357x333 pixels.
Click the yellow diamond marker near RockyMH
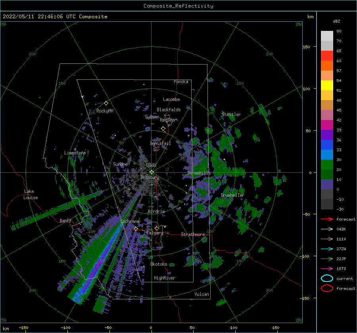coord(106,103)
